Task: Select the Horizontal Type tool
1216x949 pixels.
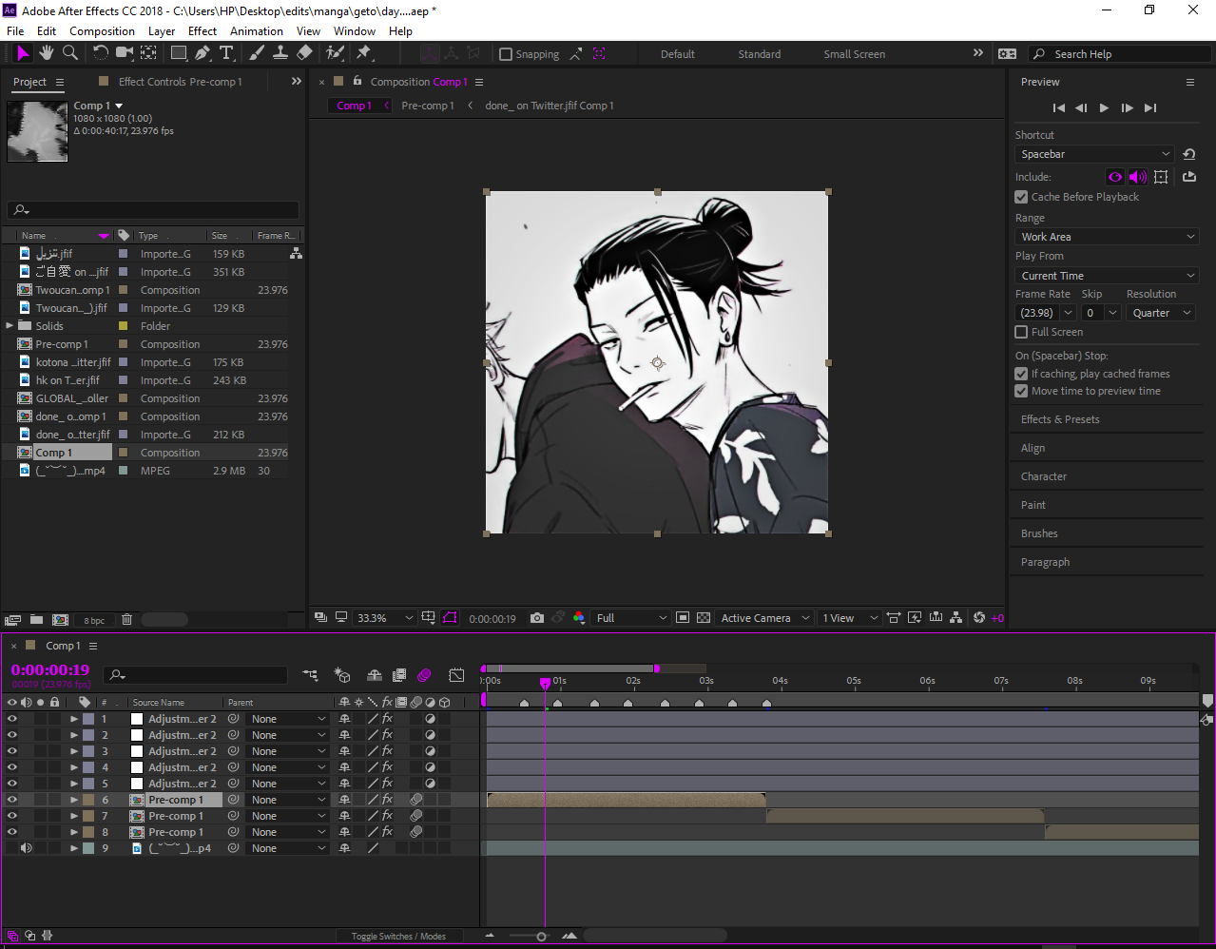Action: 226,53
